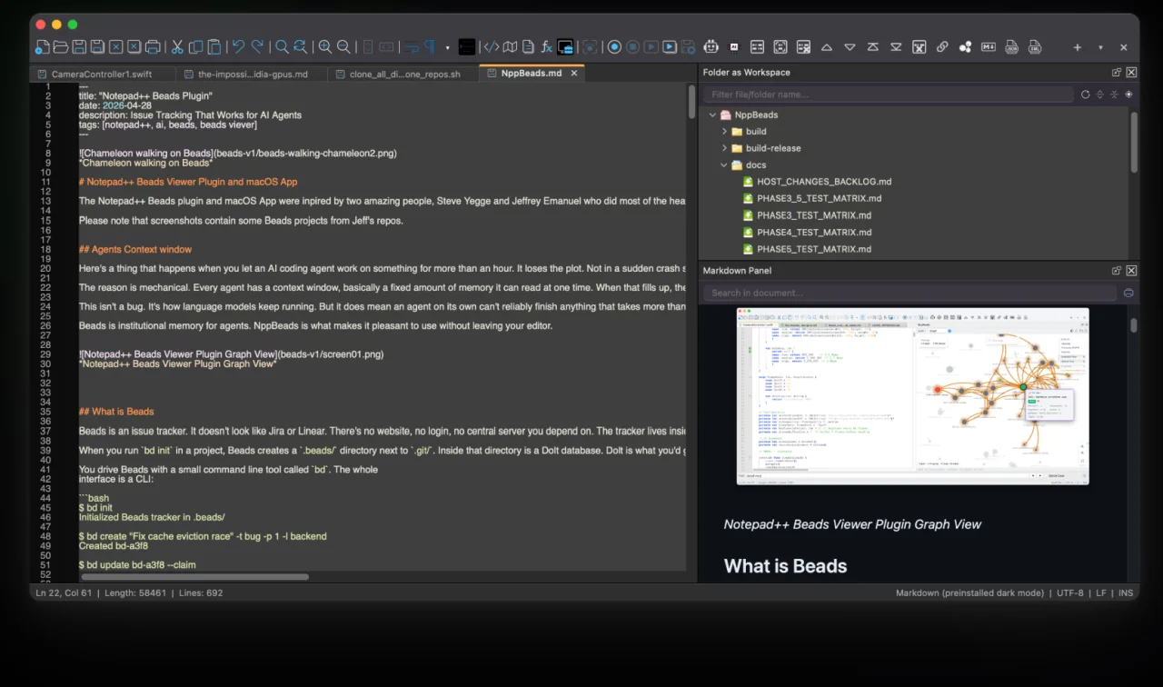The height and width of the screenshot is (687, 1163).
Task: Print the document using the printer toolbar icon
Action: [x=153, y=47]
